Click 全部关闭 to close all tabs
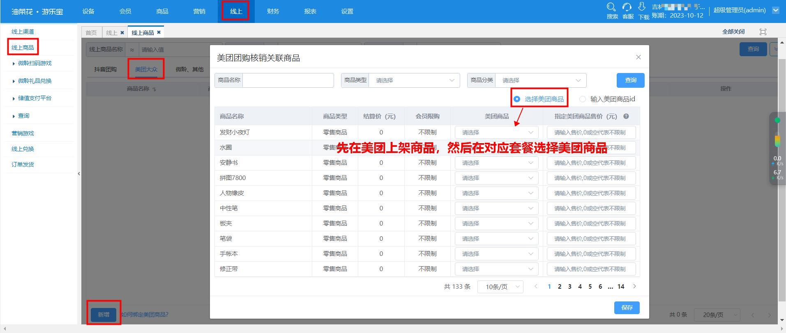The width and height of the screenshot is (786, 333). pyautogui.click(x=733, y=32)
